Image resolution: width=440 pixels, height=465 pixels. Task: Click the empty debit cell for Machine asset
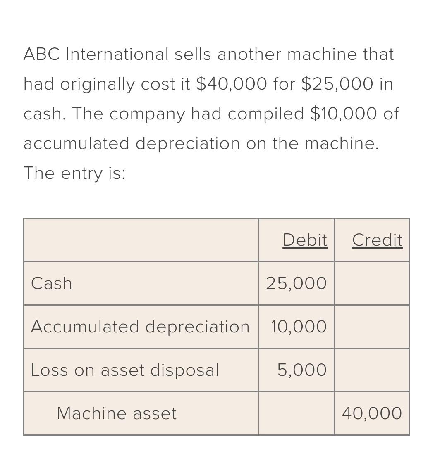[297, 413]
